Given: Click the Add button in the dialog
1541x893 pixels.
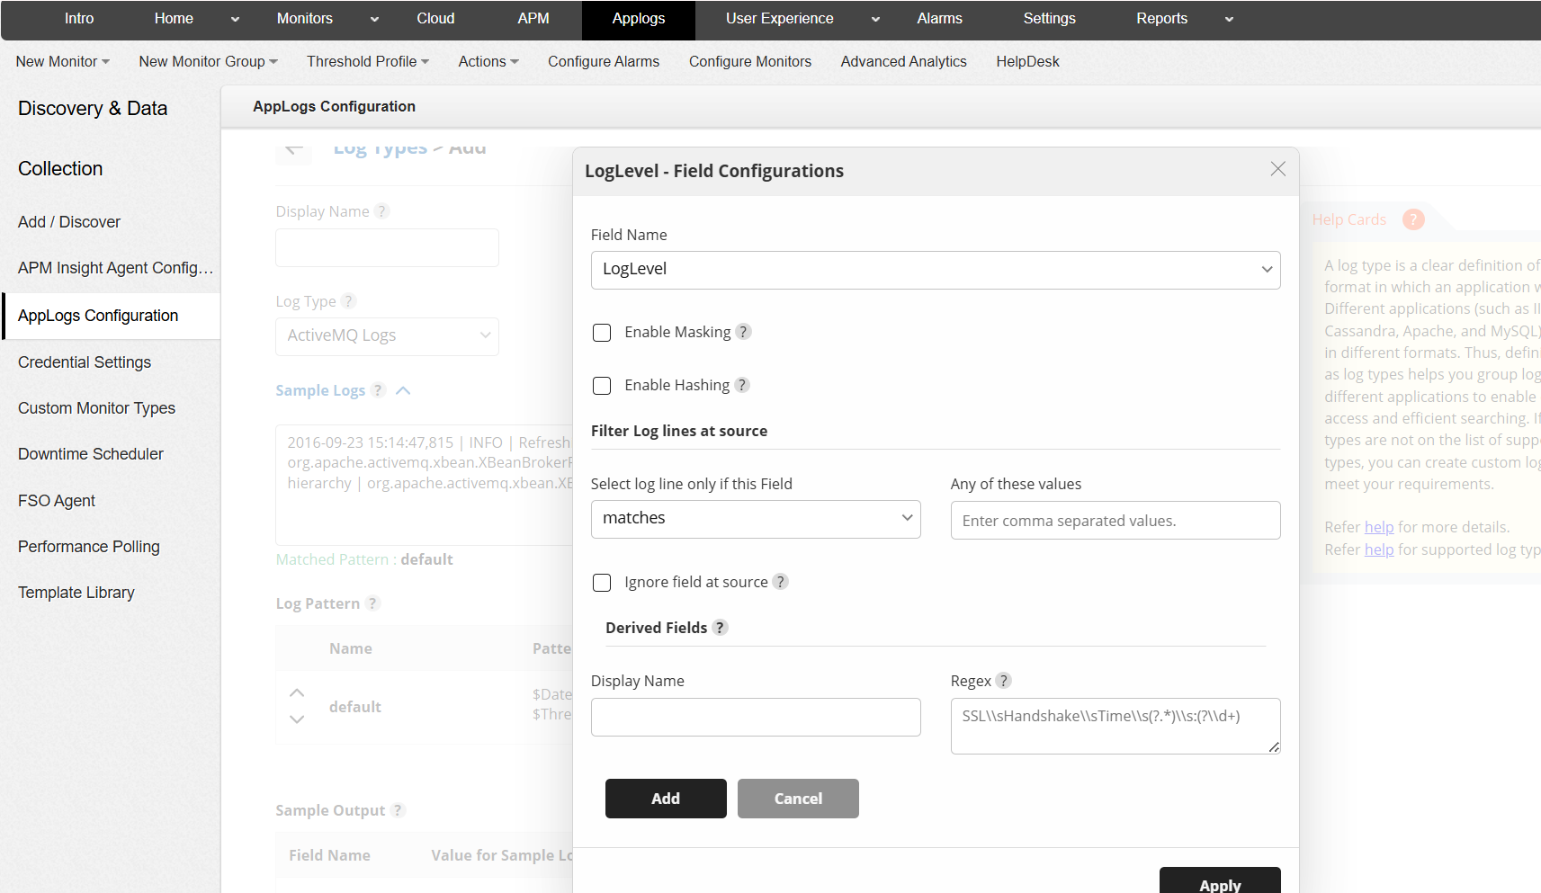Looking at the screenshot, I should click(x=666, y=798).
